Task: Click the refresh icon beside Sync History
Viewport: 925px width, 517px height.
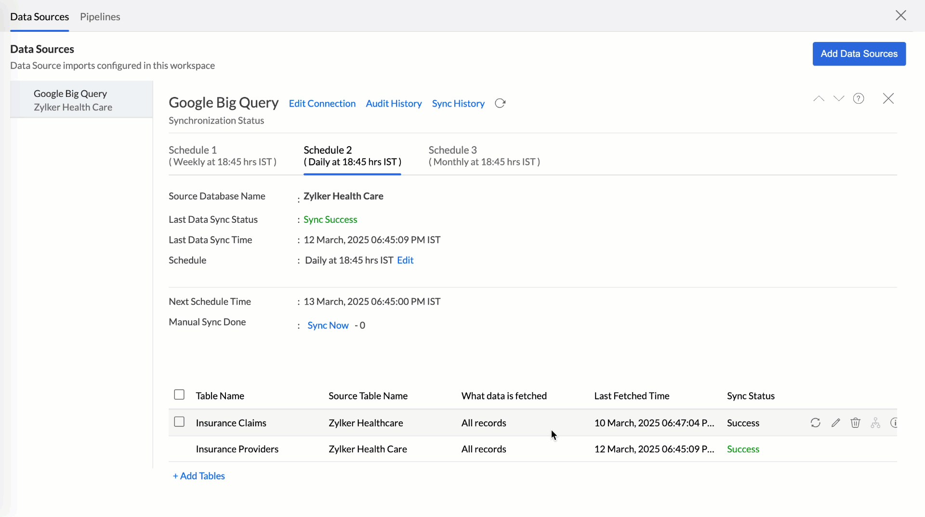Action: (x=500, y=103)
